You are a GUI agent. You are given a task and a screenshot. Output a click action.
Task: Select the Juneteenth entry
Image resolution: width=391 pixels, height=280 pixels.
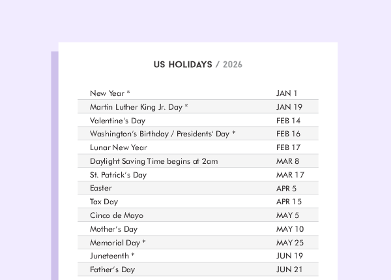[x=112, y=256]
